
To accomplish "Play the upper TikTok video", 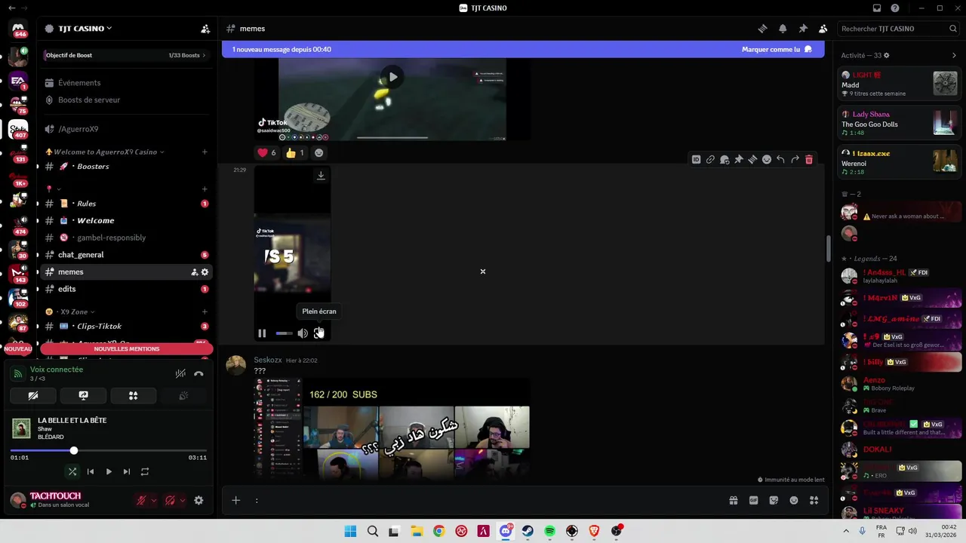I will pos(392,77).
